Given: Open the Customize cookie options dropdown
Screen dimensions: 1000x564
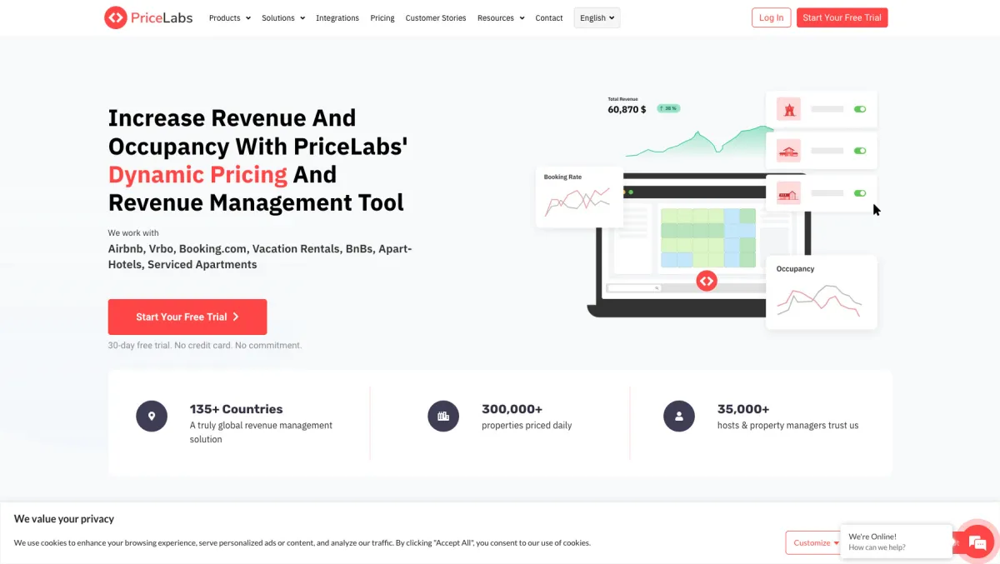Looking at the screenshot, I should (814, 542).
